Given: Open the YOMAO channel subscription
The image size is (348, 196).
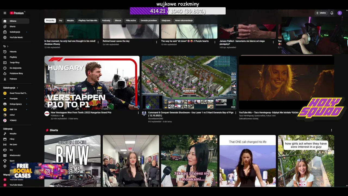Looking at the screenshot, I should pos(15,120).
